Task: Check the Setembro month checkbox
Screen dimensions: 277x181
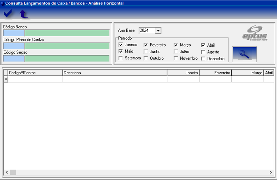Action: coord(121,58)
